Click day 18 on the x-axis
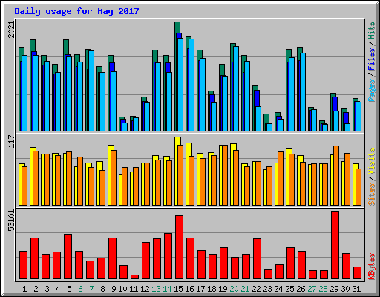This screenshot has height=297, width=380. (212, 289)
